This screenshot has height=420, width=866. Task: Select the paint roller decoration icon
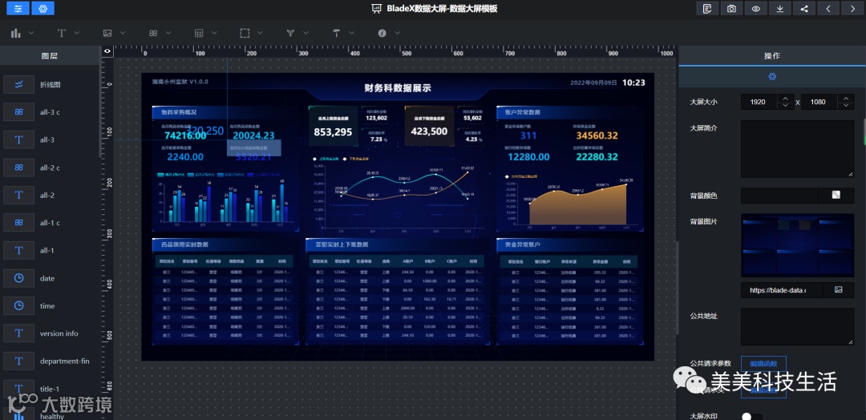coord(336,33)
